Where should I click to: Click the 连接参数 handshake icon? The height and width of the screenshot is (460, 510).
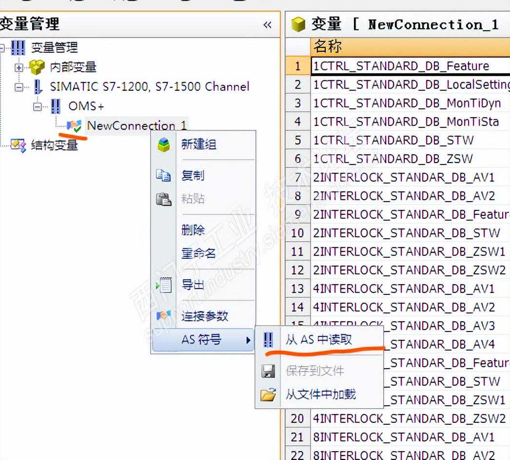pyautogui.click(x=164, y=316)
